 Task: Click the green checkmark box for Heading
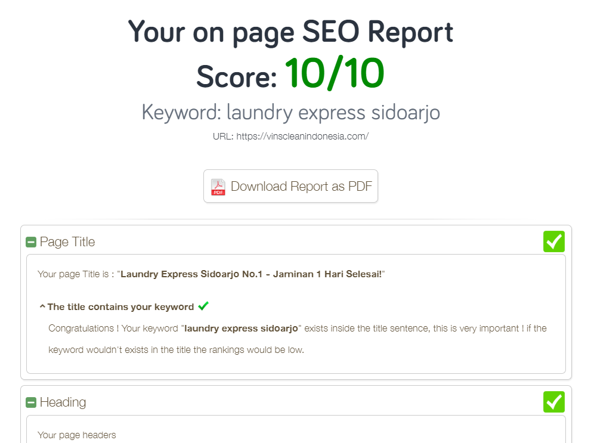[554, 402]
